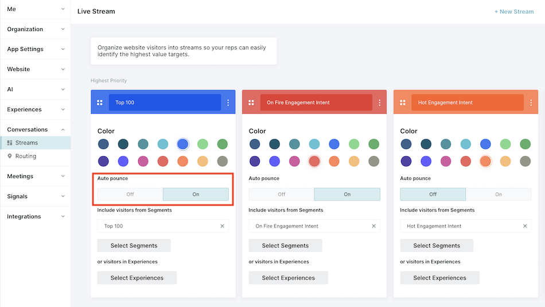
Task: Turn Auto pounce Off for Top 100
Action: (130, 194)
